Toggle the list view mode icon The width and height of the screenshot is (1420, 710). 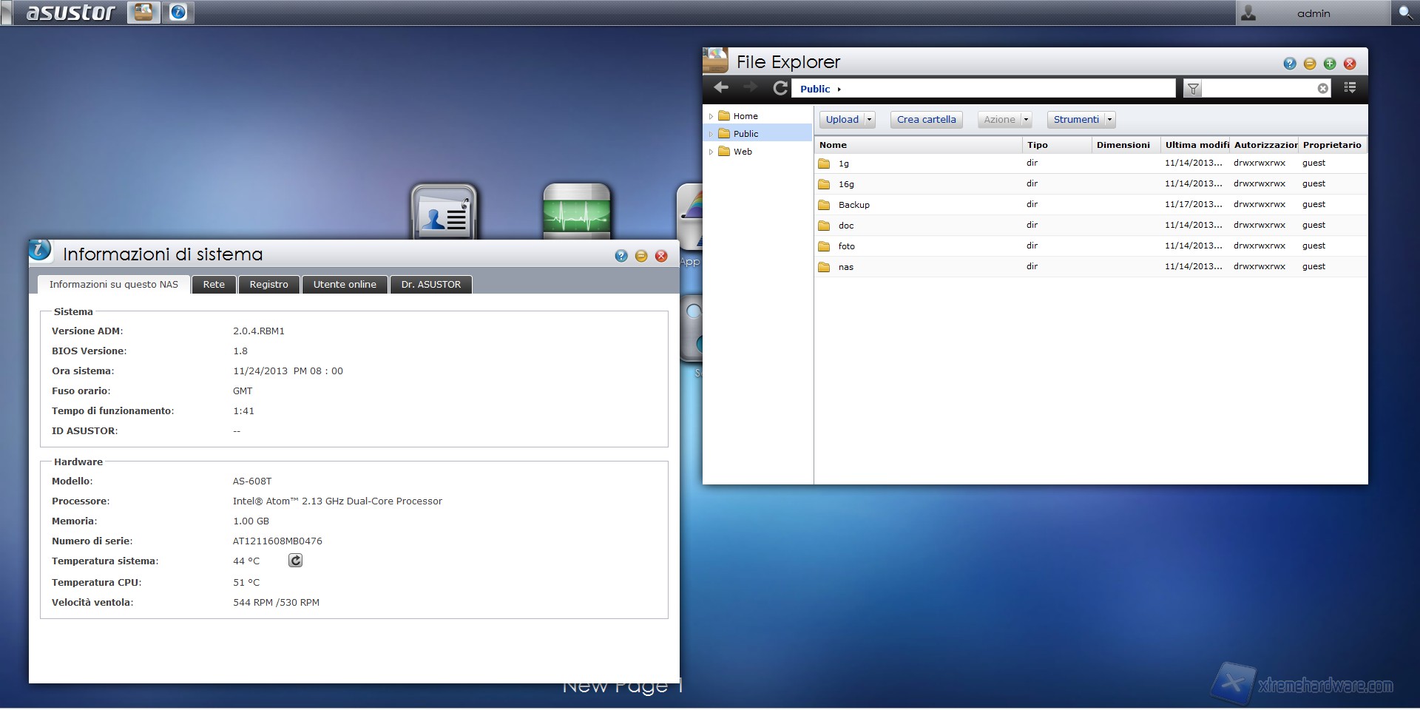[x=1350, y=88]
